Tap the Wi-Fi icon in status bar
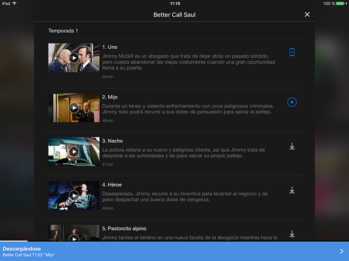Image resolution: width=349 pixels, height=261 pixels. [x=15, y=3]
